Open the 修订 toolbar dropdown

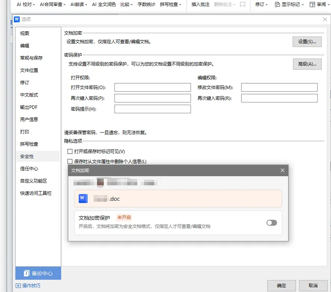click(261, 4)
